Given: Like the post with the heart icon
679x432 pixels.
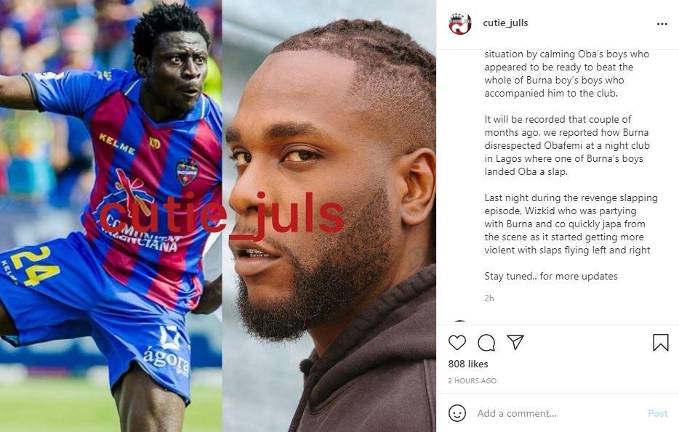Looking at the screenshot, I should 457,343.
